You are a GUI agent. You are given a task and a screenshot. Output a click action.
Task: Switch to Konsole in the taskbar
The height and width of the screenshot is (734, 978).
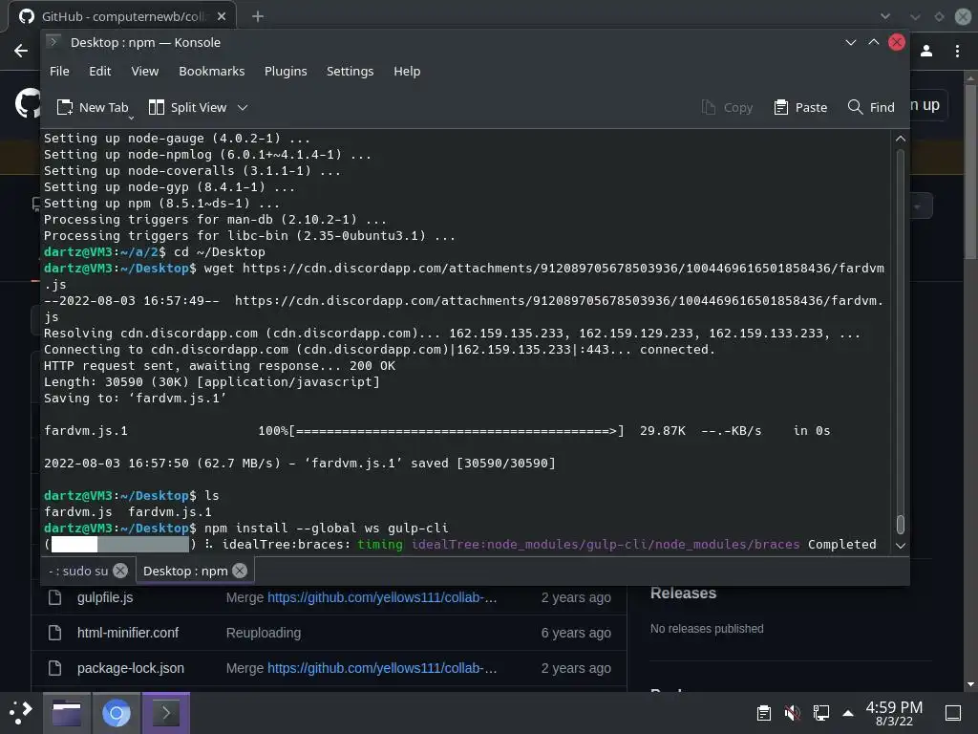[166, 713]
